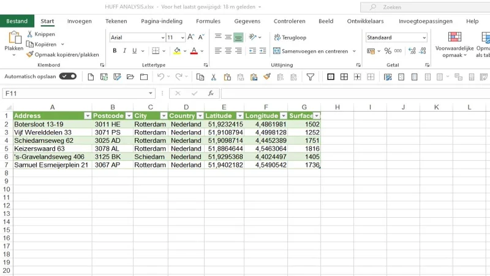490x276 pixels.
Task: Open the Bestand file tab
Action: pos(17,21)
